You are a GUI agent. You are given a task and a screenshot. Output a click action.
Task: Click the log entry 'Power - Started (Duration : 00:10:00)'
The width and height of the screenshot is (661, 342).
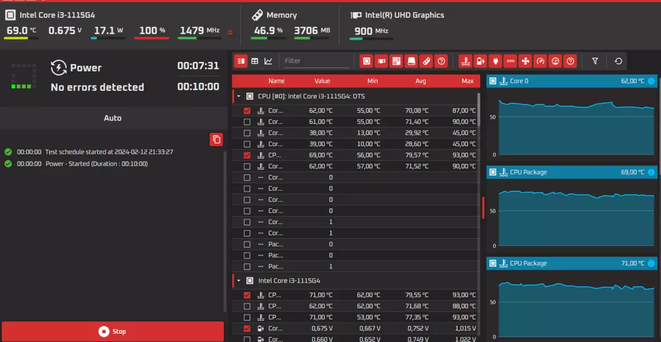[x=97, y=164]
